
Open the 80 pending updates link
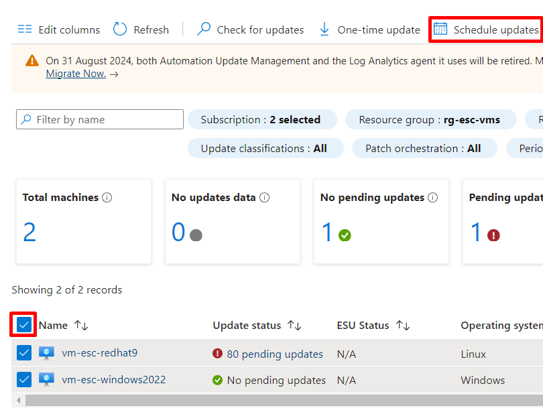click(275, 354)
